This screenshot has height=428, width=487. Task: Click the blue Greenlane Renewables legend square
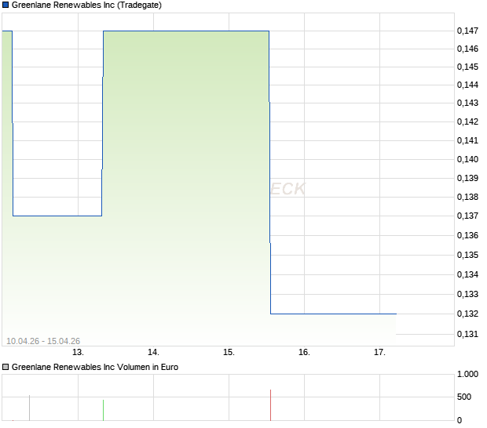[x=5, y=5]
